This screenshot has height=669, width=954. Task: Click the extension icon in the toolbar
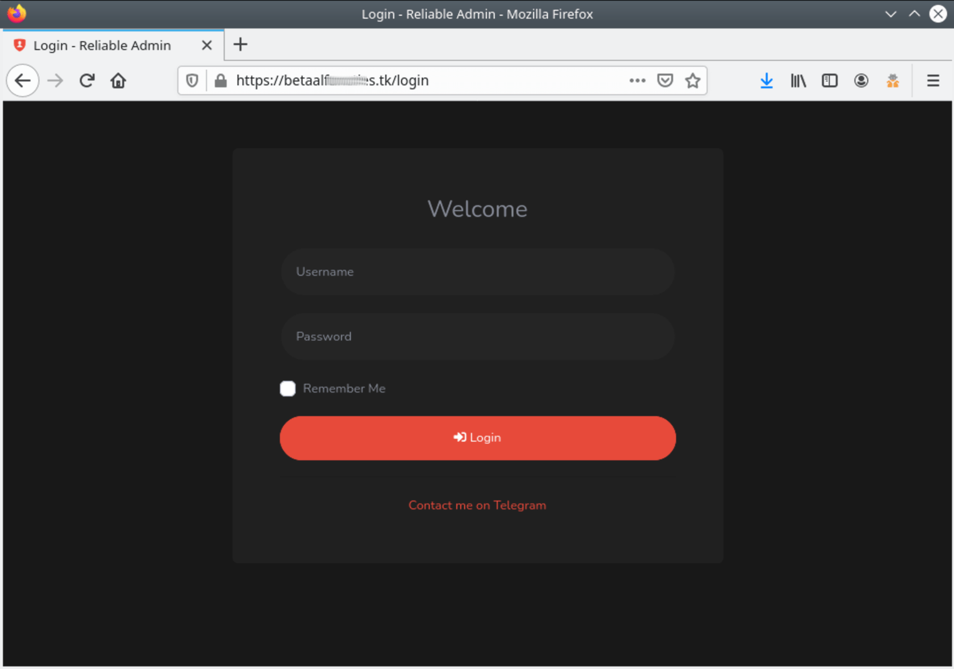(x=893, y=80)
